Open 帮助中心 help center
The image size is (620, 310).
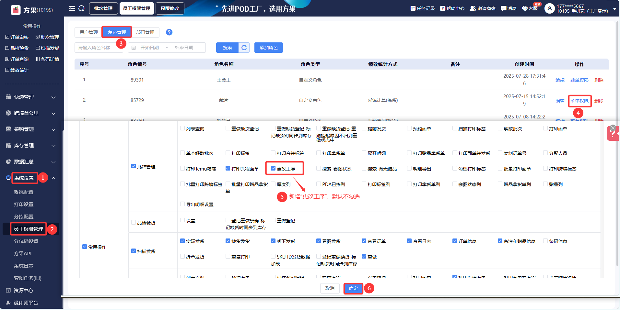452,8
